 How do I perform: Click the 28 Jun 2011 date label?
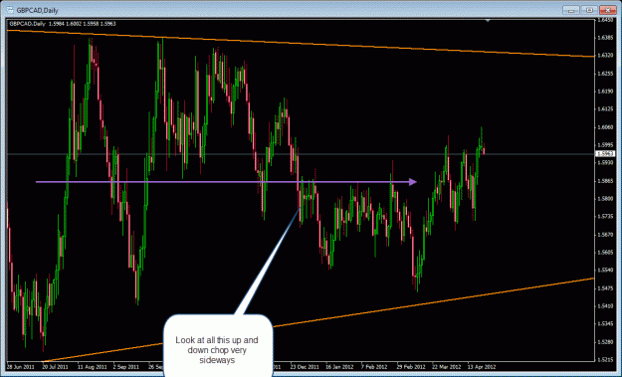(x=20, y=367)
